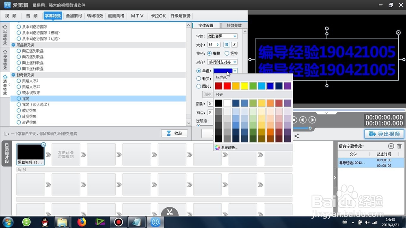406x228 pixels.
Task: Open Firefox from the taskbar
Action: click(82, 222)
